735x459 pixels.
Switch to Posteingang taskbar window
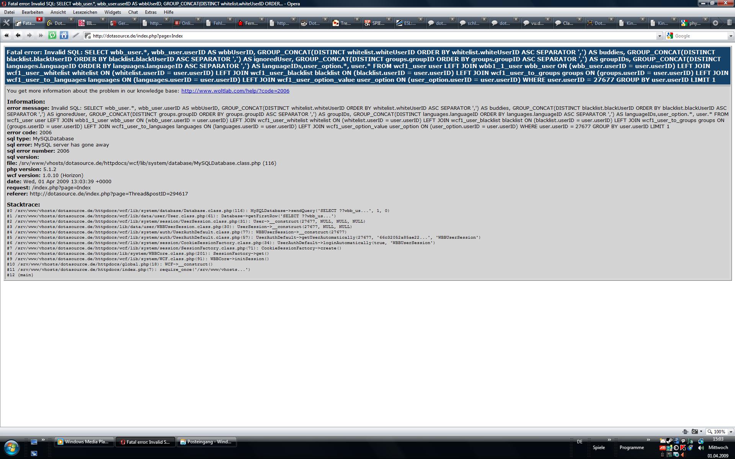207,442
